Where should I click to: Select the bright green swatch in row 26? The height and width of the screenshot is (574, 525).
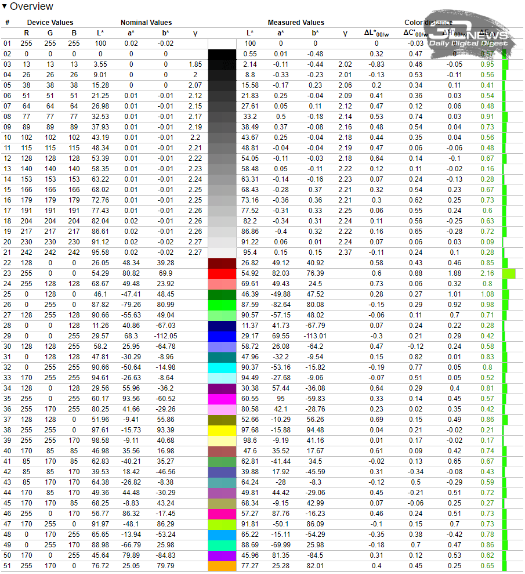point(222,304)
